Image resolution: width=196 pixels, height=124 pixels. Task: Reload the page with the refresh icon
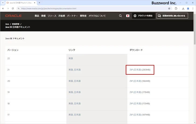point(13,9)
